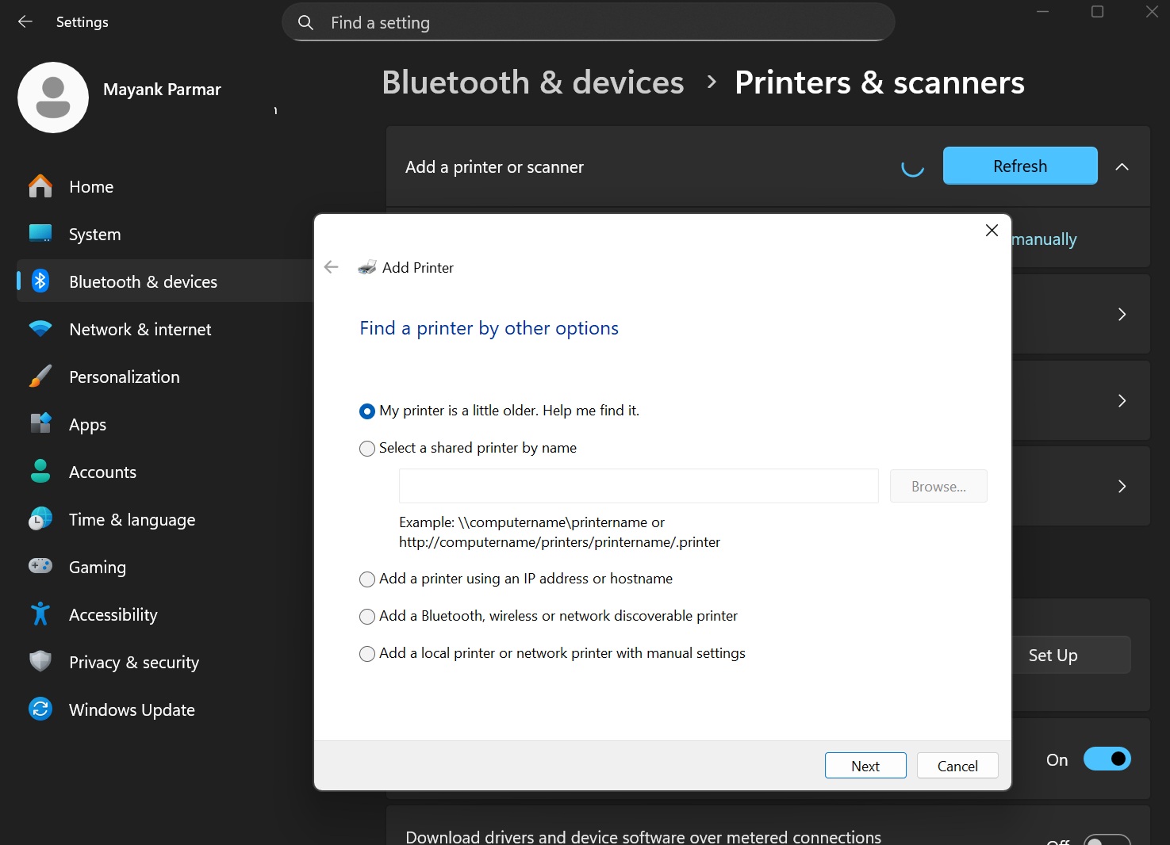This screenshot has height=845, width=1170.
Task: Click the shared printer name input field
Action: pos(639,486)
